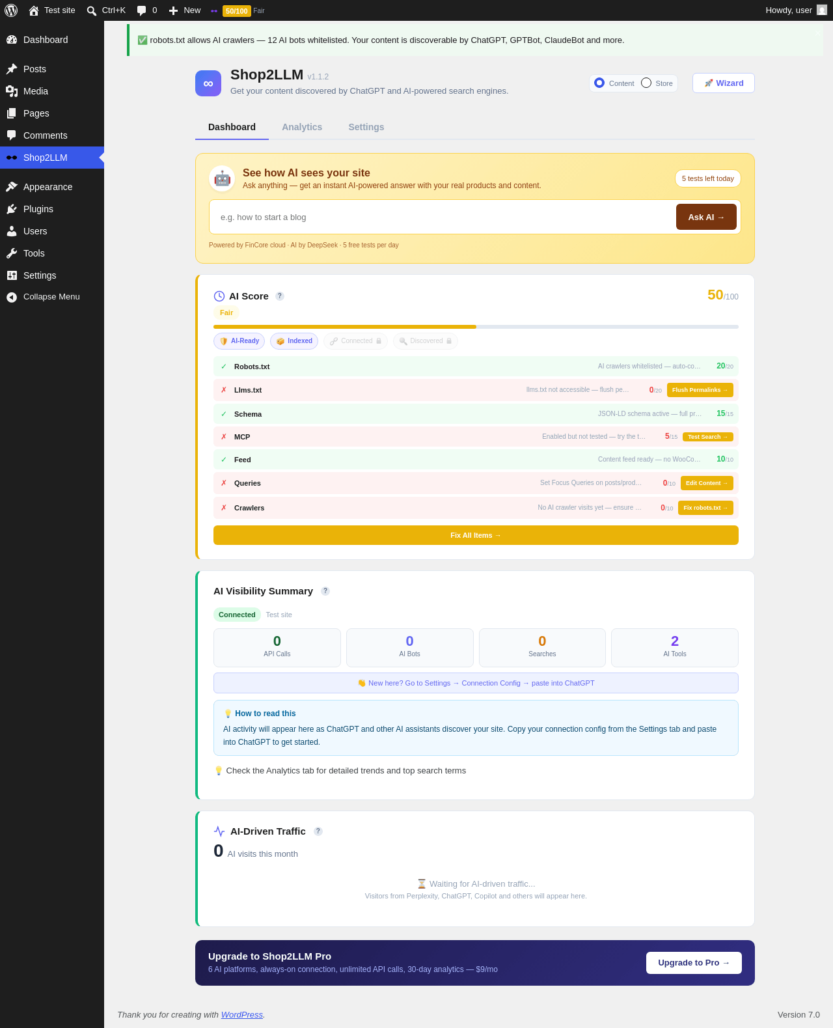Open the 50/100 Fair score badge
The image size is (833, 1028).
pos(238,10)
